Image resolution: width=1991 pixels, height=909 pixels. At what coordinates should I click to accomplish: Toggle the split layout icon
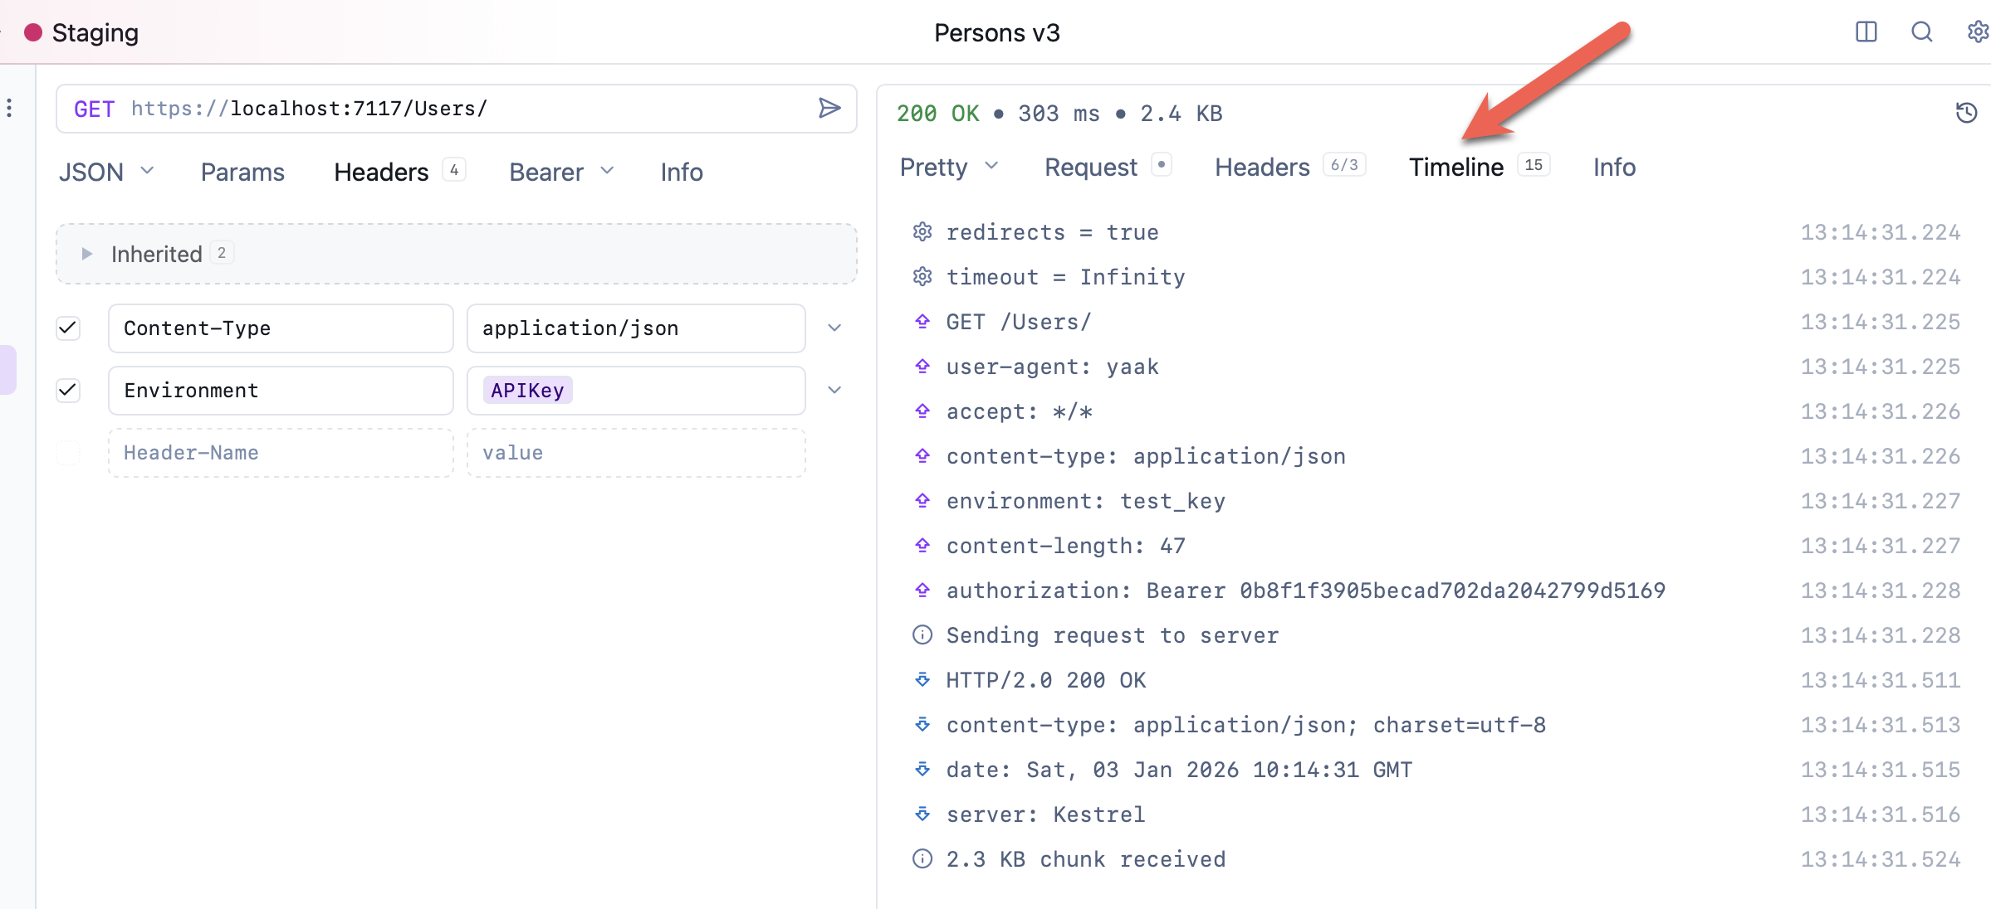click(1866, 32)
